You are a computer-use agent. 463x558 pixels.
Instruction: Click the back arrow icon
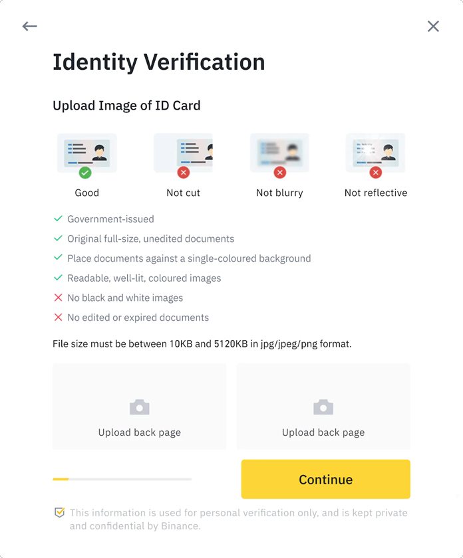tap(29, 27)
